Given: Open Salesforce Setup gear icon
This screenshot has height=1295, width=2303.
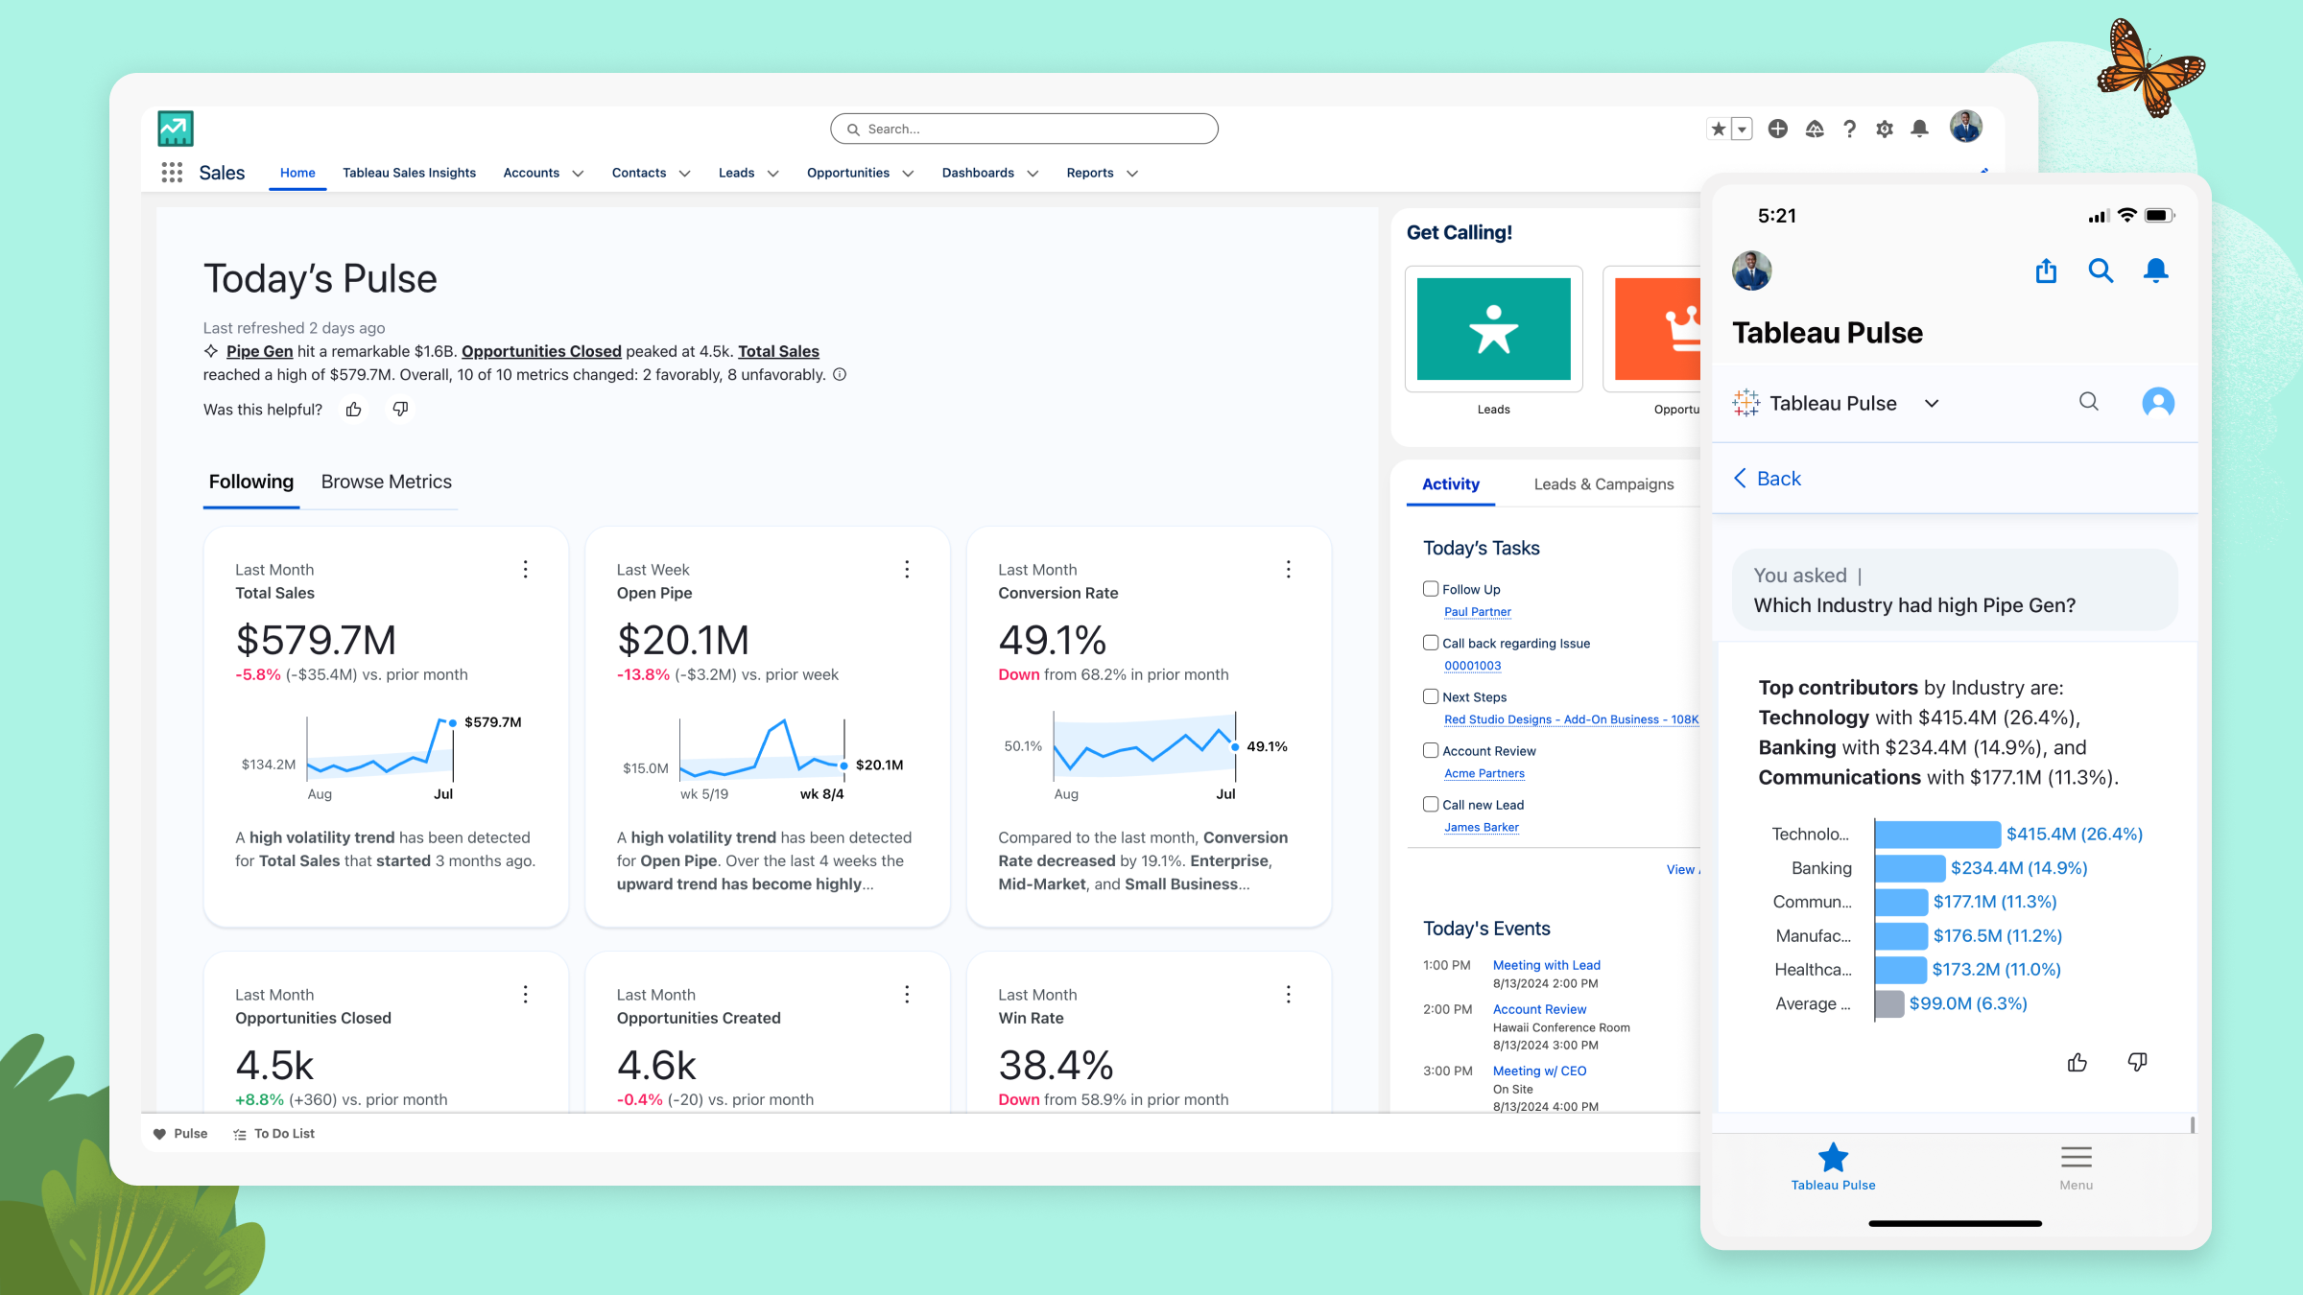Looking at the screenshot, I should [x=1884, y=128].
